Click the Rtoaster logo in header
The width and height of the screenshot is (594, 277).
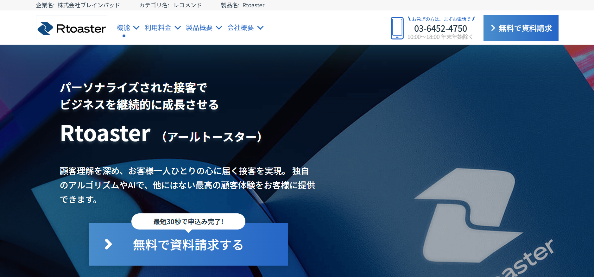point(72,28)
